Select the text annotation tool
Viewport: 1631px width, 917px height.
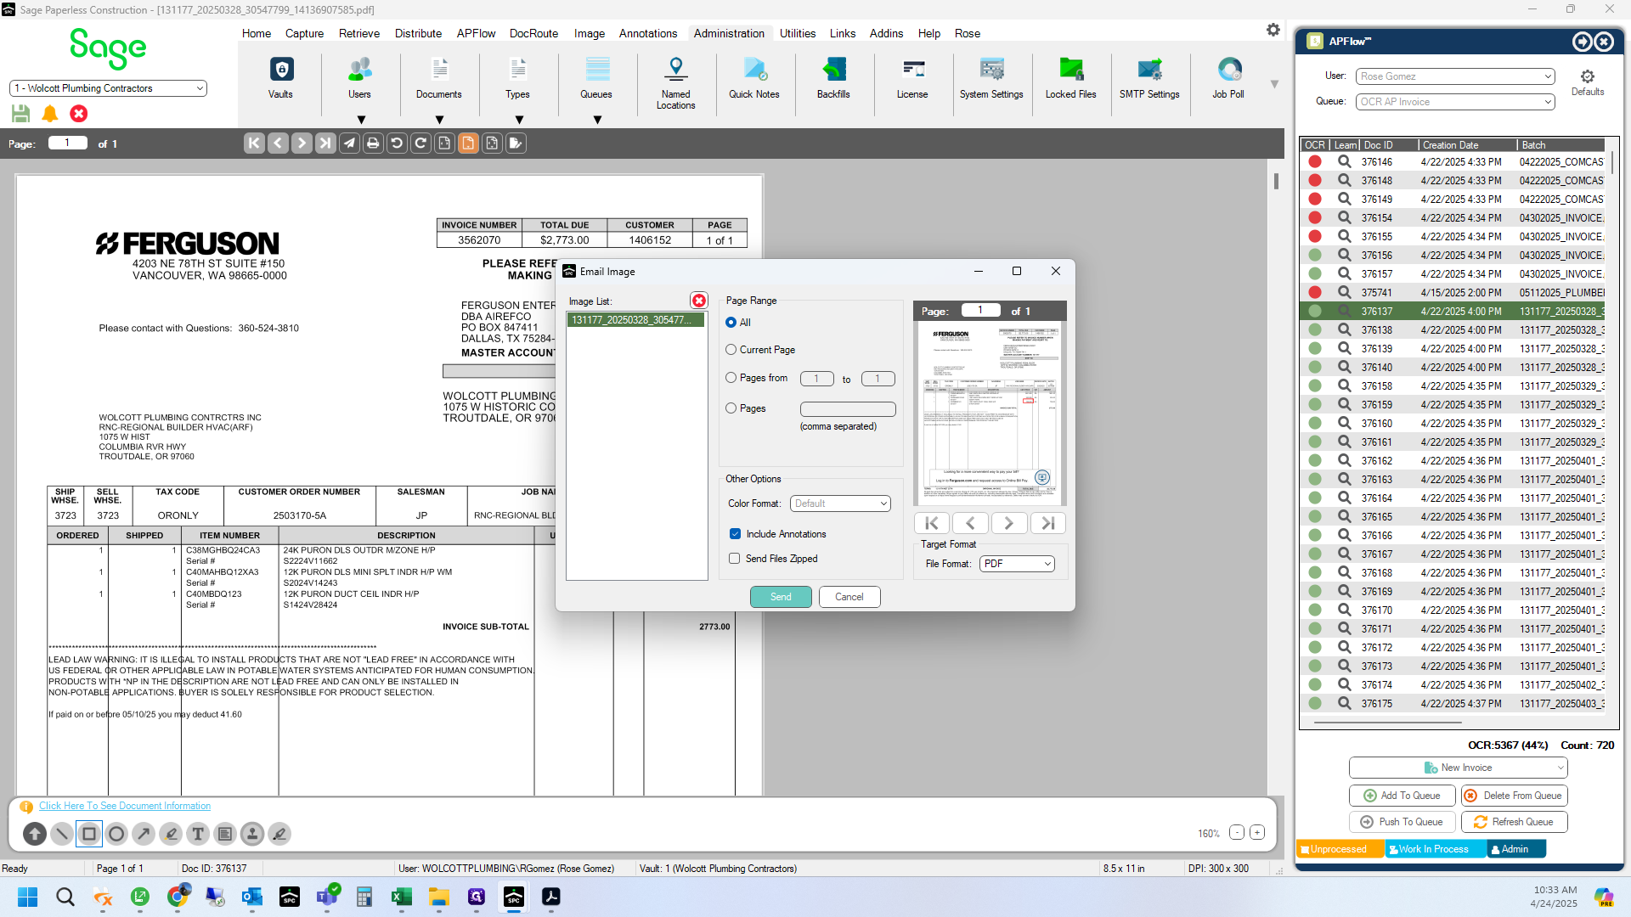[198, 834]
